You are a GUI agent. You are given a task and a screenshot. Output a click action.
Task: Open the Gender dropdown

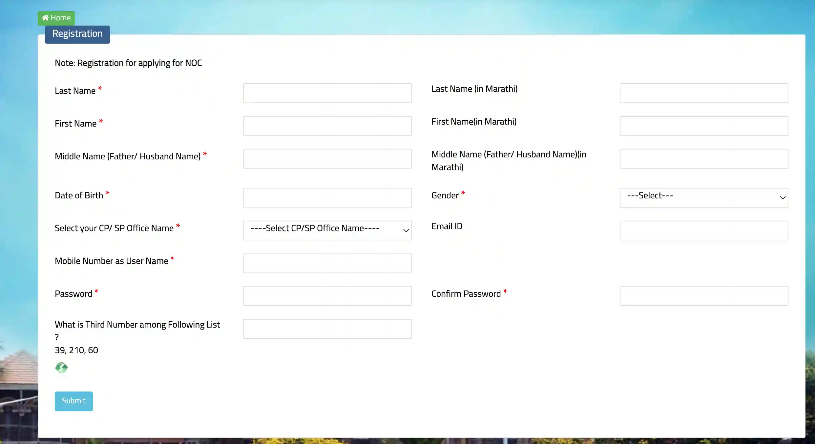704,197
